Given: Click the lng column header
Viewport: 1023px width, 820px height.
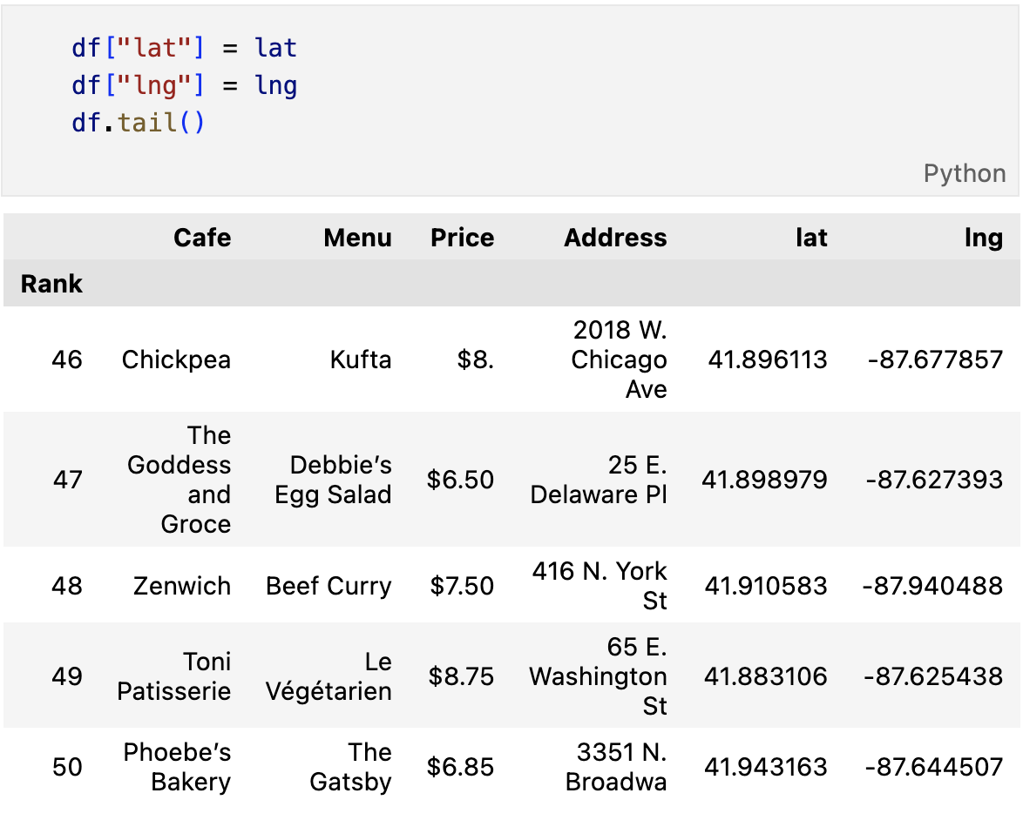Looking at the screenshot, I should 983,238.
